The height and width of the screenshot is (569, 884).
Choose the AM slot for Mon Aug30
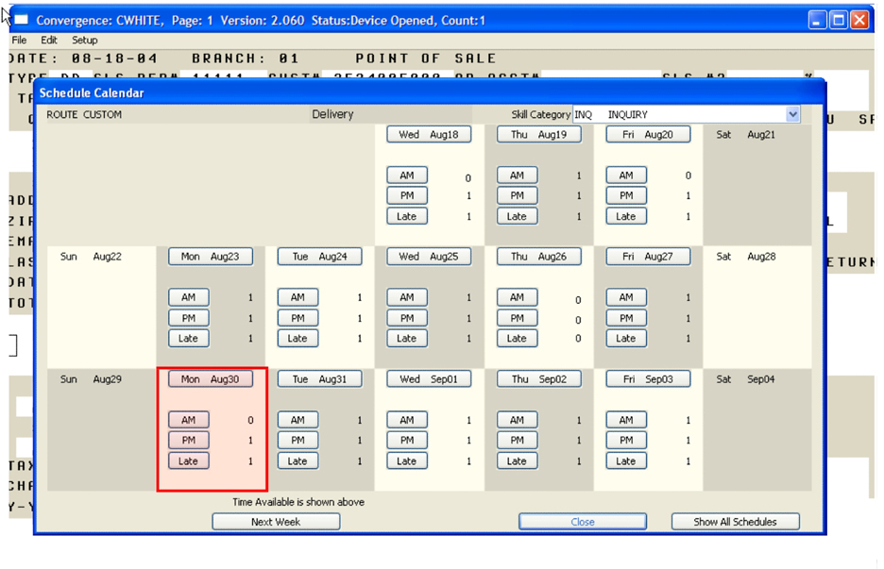click(189, 420)
